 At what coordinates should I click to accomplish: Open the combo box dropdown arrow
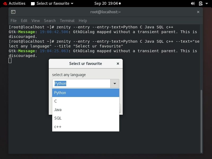click(115, 83)
